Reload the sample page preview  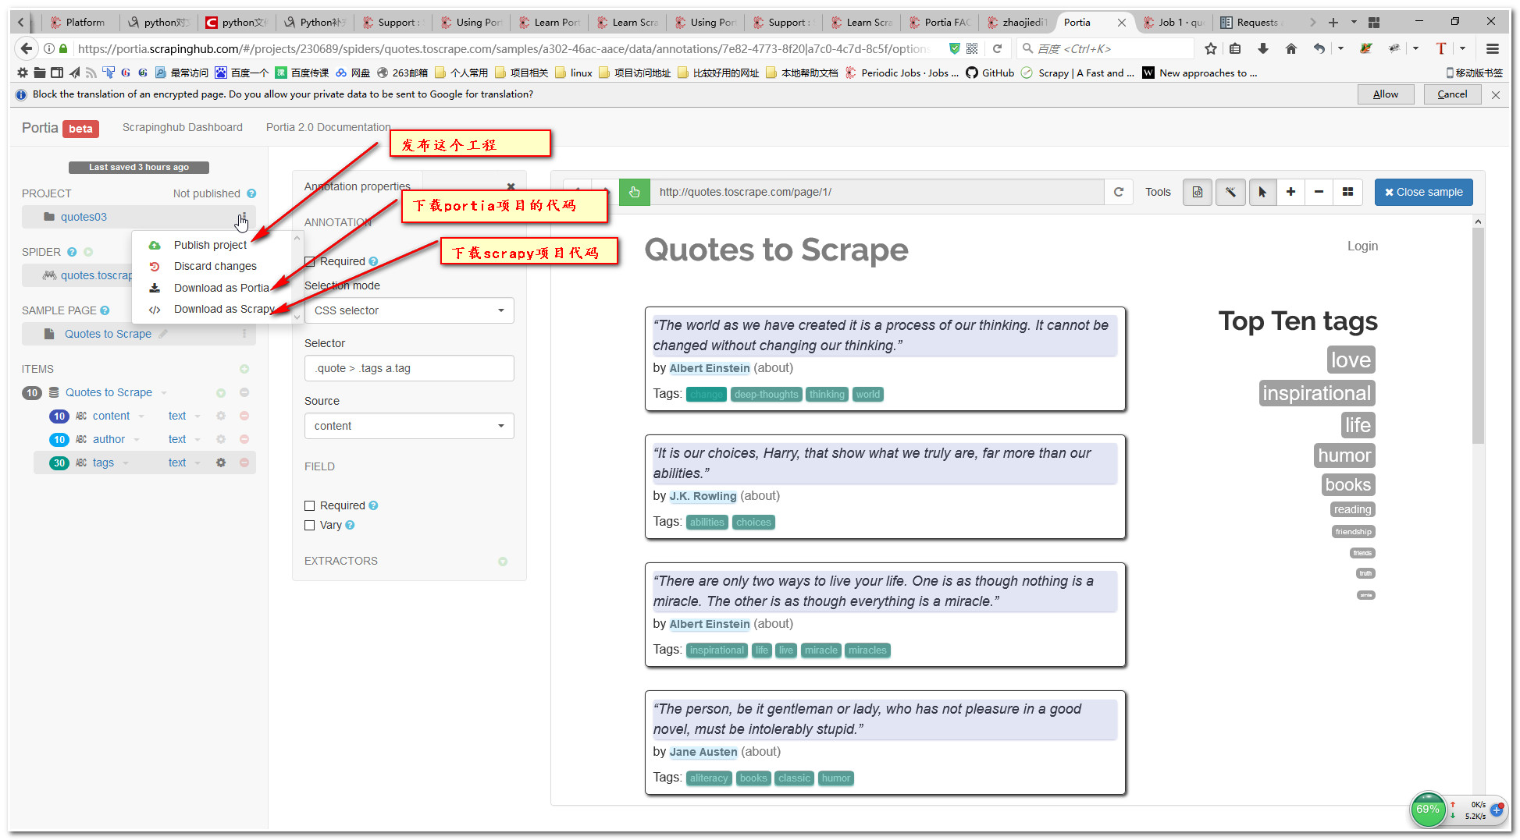[1118, 192]
